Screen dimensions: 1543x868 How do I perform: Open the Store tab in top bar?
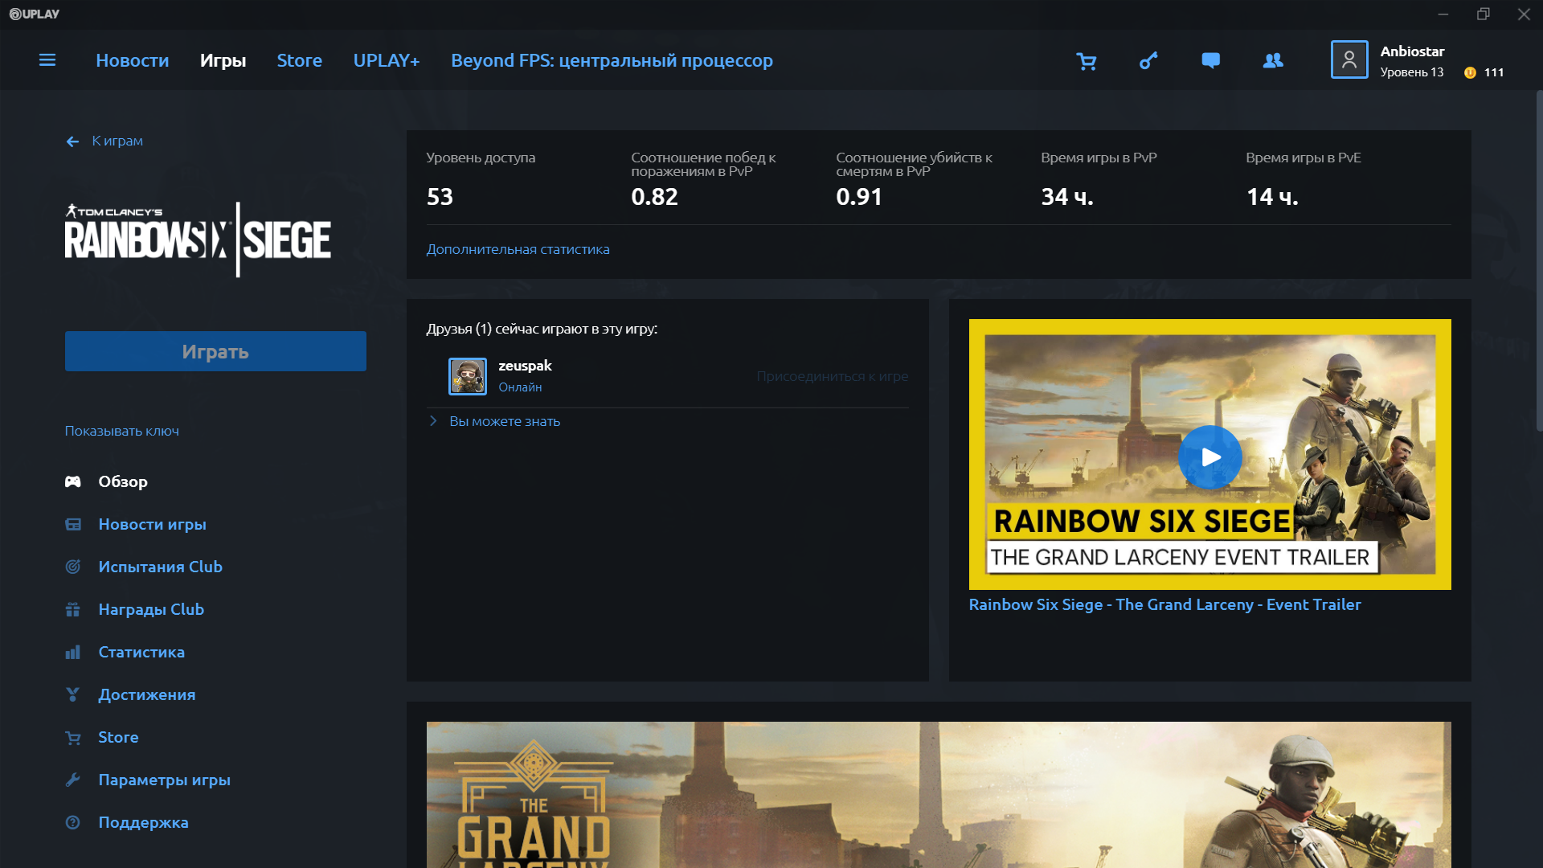coord(300,60)
